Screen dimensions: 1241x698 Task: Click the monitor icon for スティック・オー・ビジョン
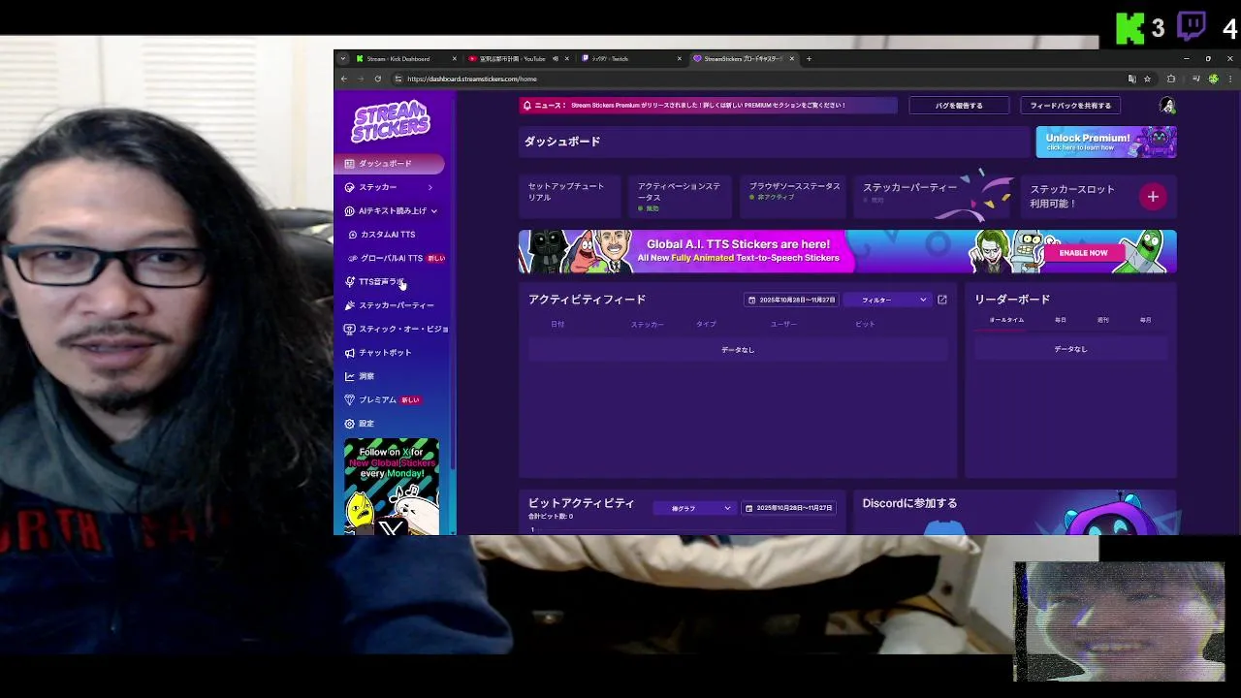pyautogui.click(x=350, y=329)
